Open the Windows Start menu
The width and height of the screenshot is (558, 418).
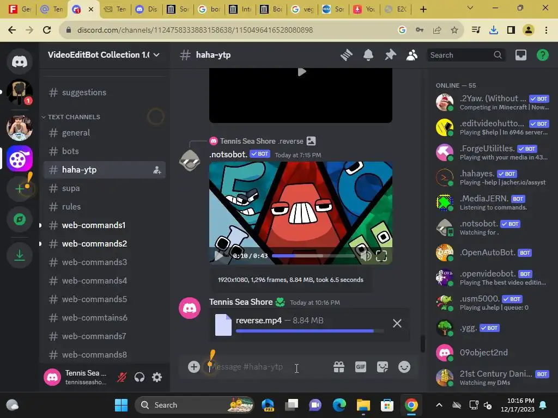(x=121, y=405)
